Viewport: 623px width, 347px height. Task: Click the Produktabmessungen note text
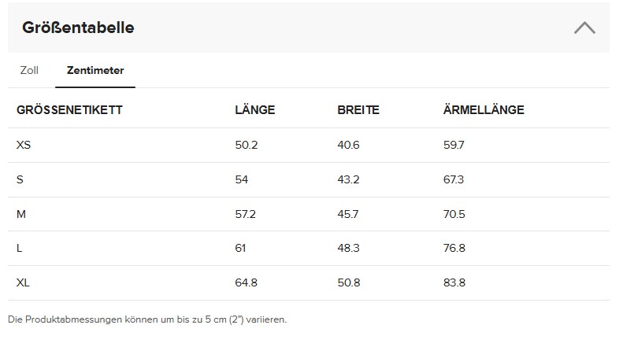click(147, 319)
